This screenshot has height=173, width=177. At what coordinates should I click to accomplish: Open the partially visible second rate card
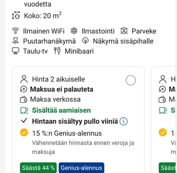(164, 120)
